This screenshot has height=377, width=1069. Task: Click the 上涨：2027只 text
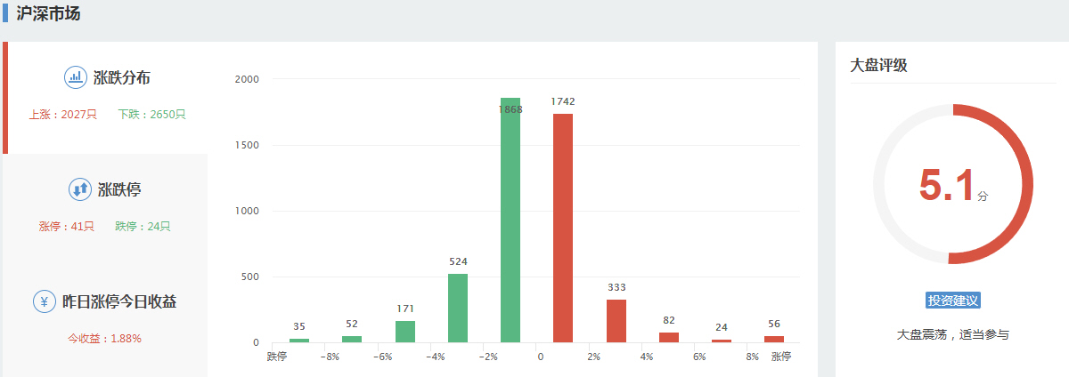coord(62,115)
